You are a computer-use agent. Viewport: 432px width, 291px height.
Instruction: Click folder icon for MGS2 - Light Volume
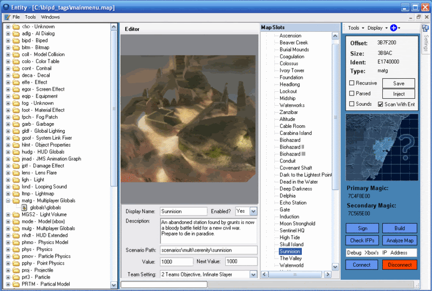[16, 214]
